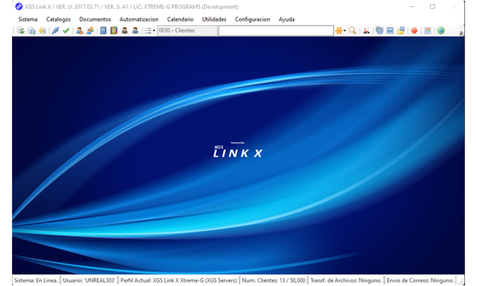Image resolution: width=477 pixels, height=286 pixels.
Task: Open the Automatizacion menu
Action: [x=138, y=19]
